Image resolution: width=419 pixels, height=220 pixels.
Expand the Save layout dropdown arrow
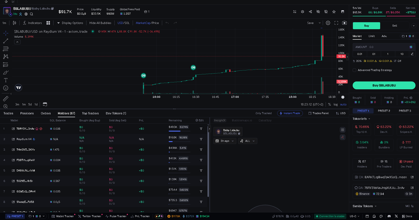click(x=319, y=23)
